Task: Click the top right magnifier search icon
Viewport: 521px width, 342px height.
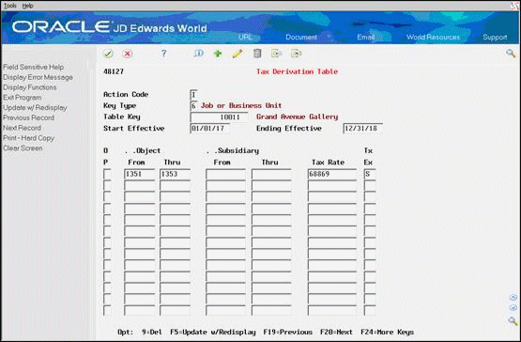Action: [511, 54]
